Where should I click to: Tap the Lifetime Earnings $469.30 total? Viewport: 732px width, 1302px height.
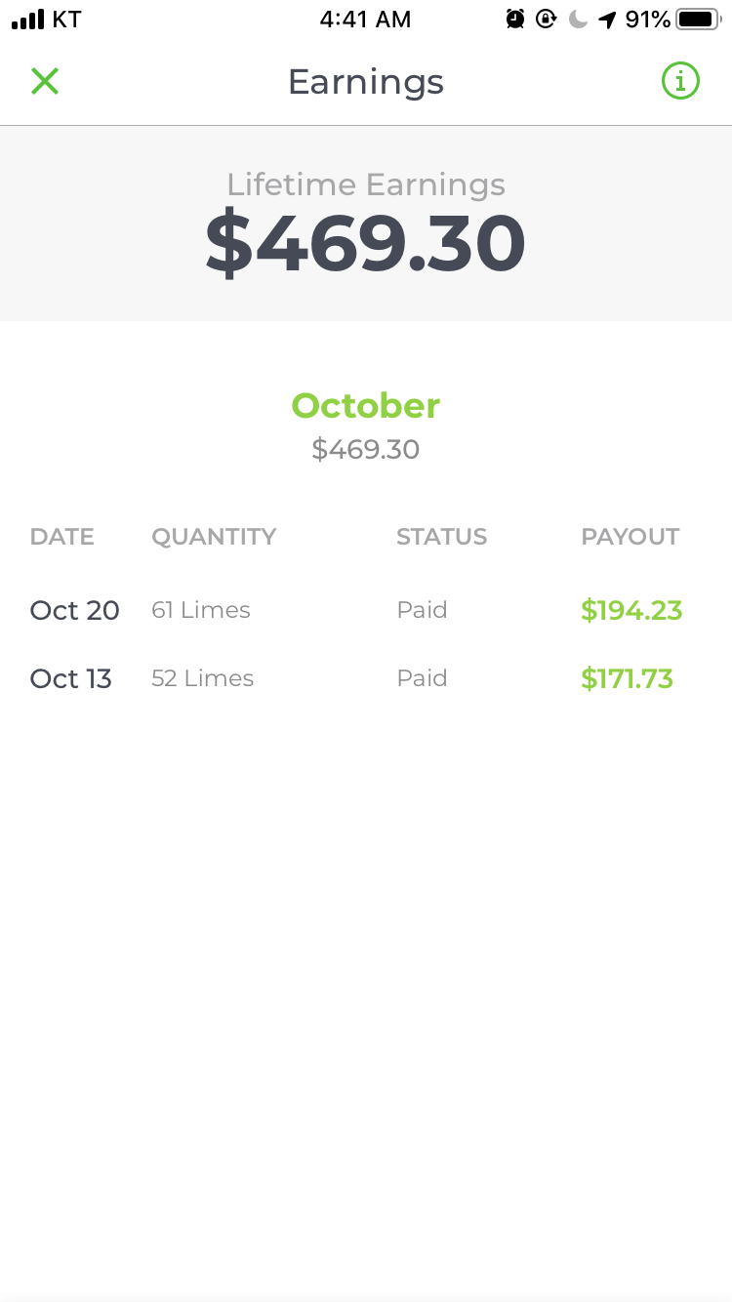[366, 243]
